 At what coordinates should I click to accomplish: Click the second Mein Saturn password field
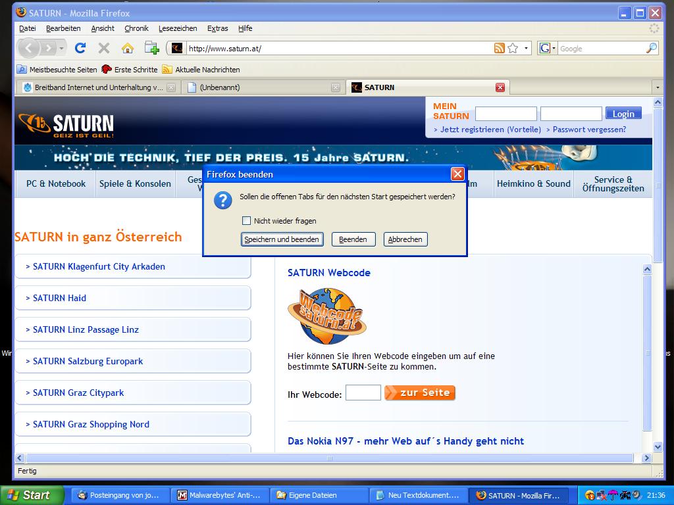[x=571, y=114]
